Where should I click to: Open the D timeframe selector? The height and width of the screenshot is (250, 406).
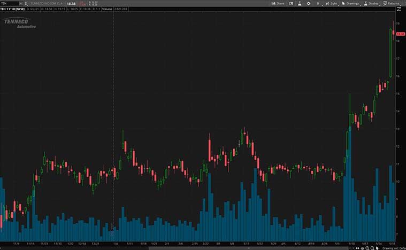[318, 3]
